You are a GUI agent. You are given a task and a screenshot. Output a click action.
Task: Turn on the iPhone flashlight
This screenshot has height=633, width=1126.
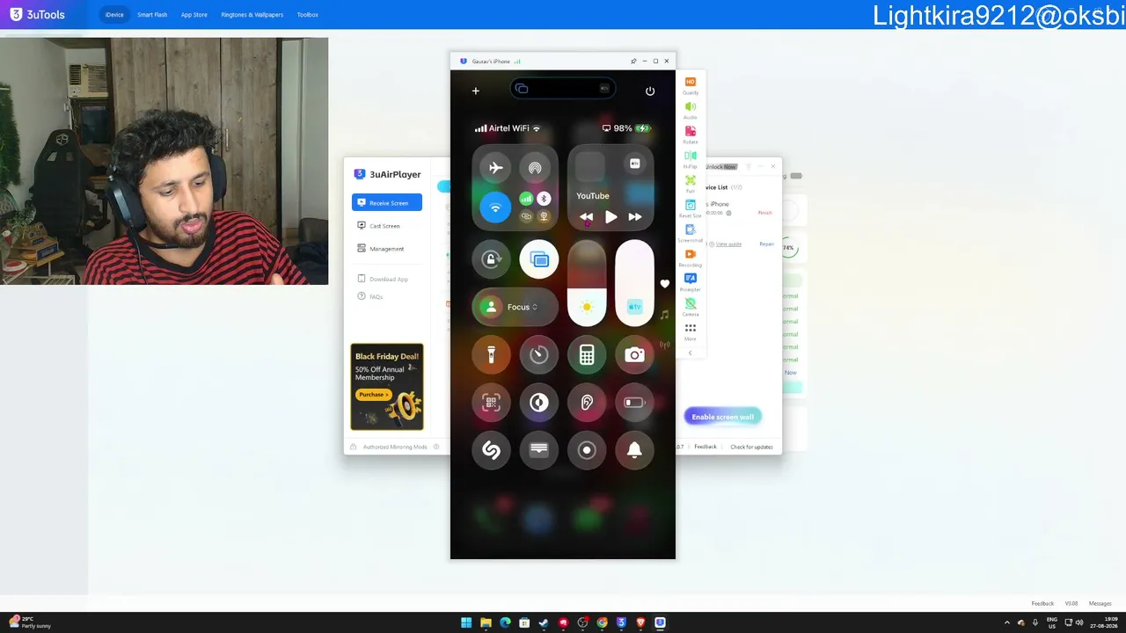(491, 355)
